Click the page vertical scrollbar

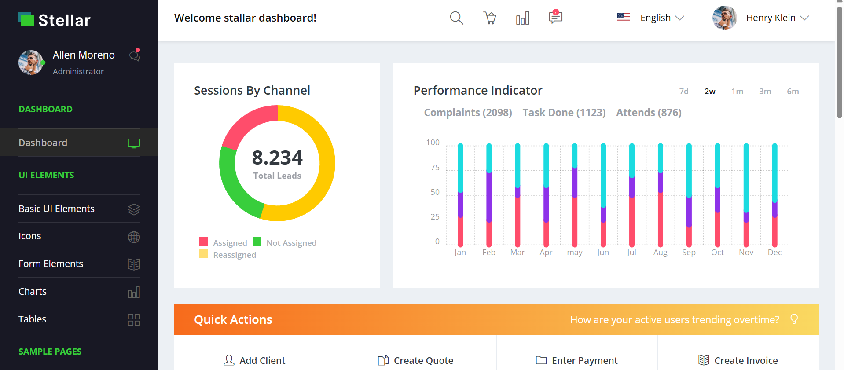pyautogui.click(x=839, y=62)
